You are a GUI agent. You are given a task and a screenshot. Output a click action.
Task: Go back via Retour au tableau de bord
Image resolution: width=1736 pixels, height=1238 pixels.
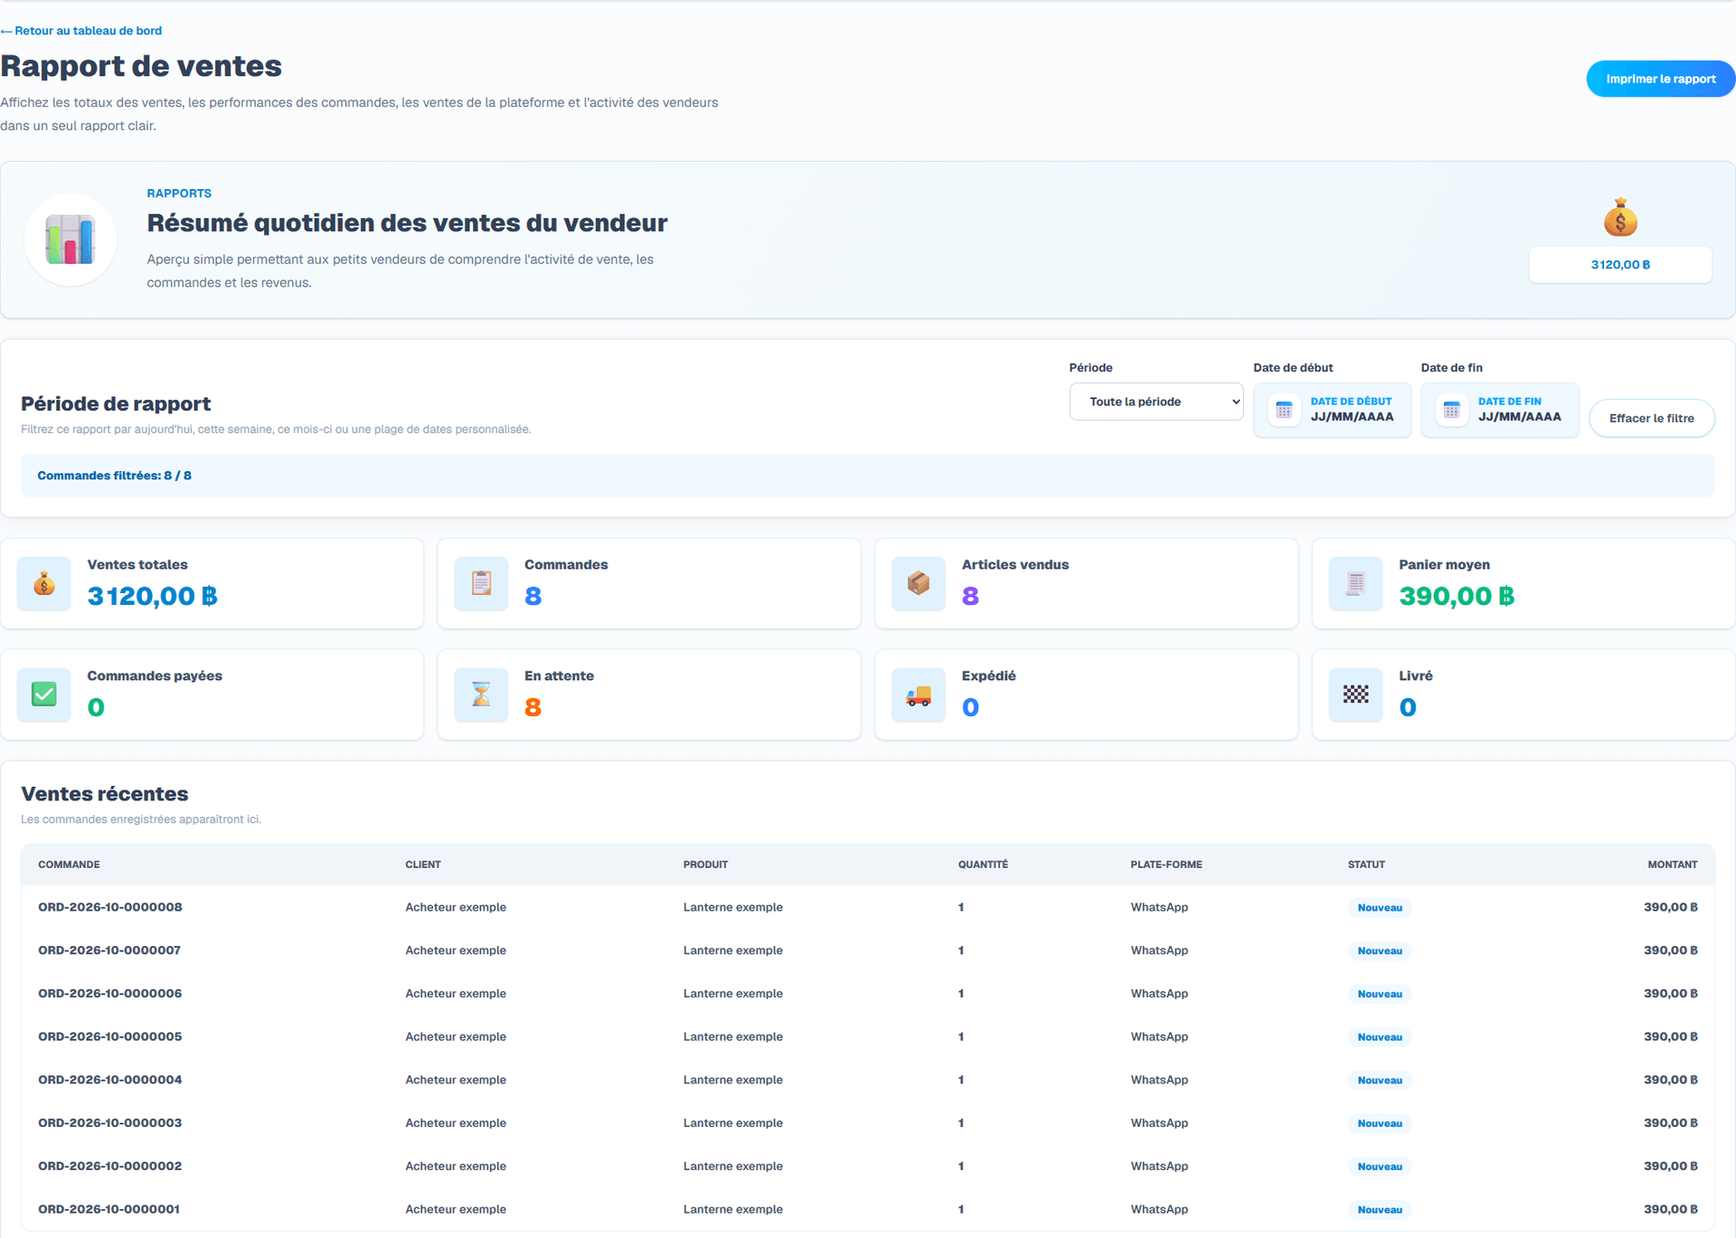point(81,31)
